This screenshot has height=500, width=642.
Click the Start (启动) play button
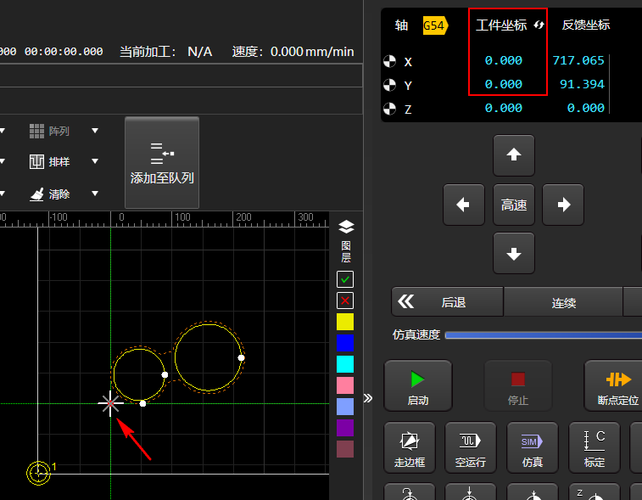click(417, 385)
